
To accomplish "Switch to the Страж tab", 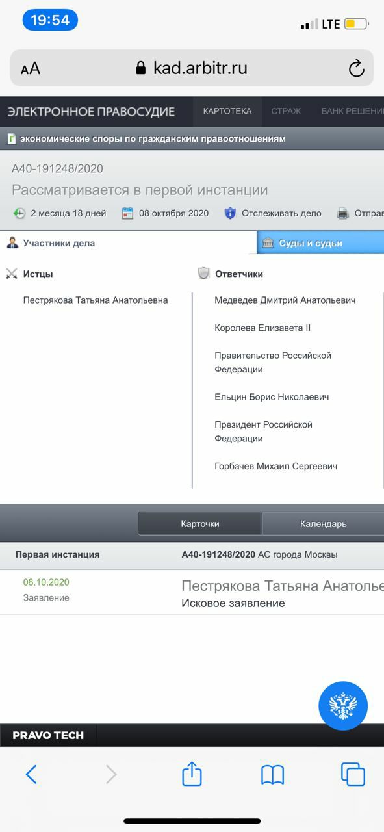I will [x=286, y=111].
